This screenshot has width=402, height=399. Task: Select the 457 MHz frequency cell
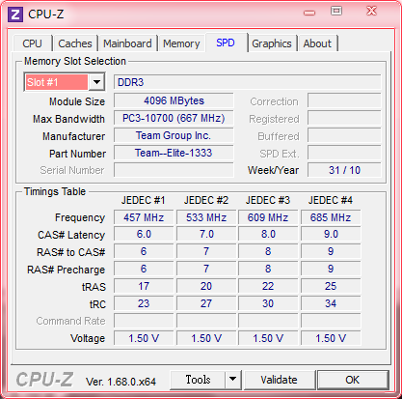point(144,217)
